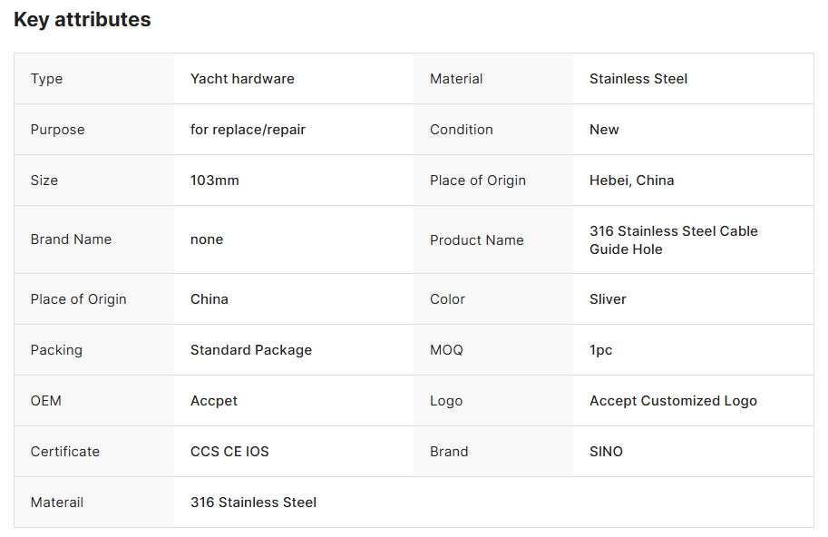The height and width of the screenshot is (537, 828).
Task: Select the 316 Stainless Steel Materail value
Action: pyautogui.click(x=253, y=503)
